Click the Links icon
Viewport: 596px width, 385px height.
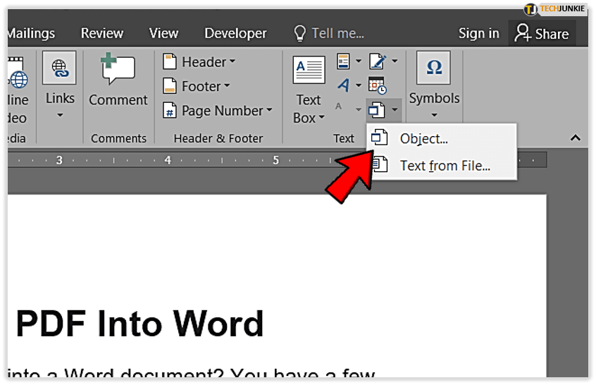coord(60,69)
